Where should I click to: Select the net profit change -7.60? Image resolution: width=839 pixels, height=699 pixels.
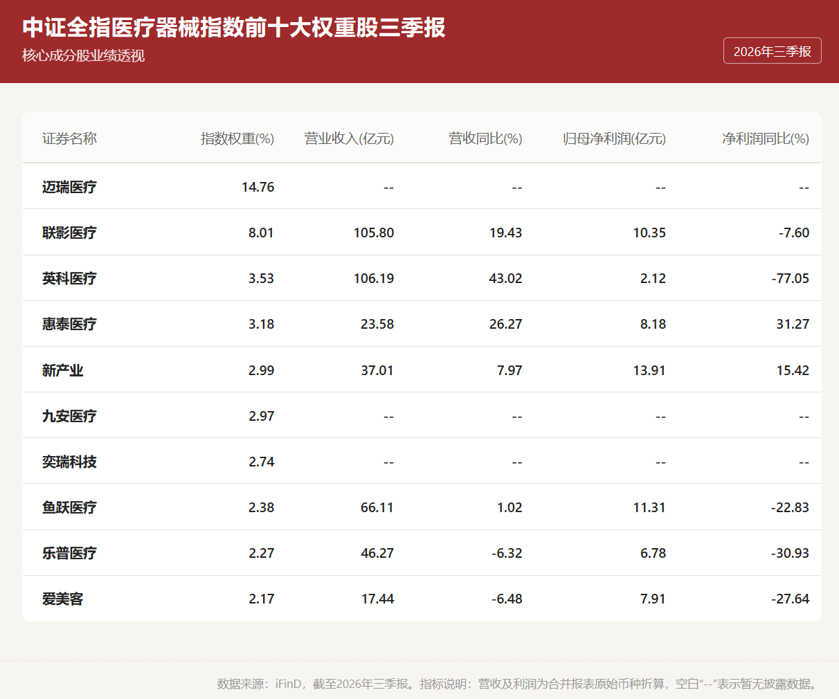[794, 233]
